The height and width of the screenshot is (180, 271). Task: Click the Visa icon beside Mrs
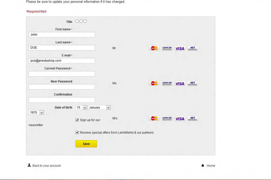(x=180, y=119)
